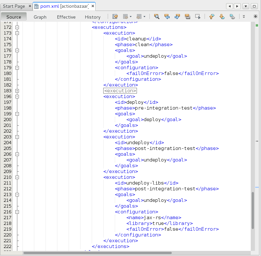
Task: Collapse the executions element at line 172
Action: pyautogui.click(x=17, y=28)
